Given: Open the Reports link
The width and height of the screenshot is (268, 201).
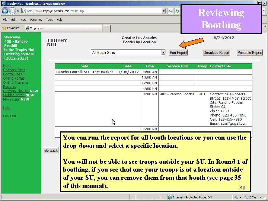Looking at the screenshot, I should coord(9,87).
